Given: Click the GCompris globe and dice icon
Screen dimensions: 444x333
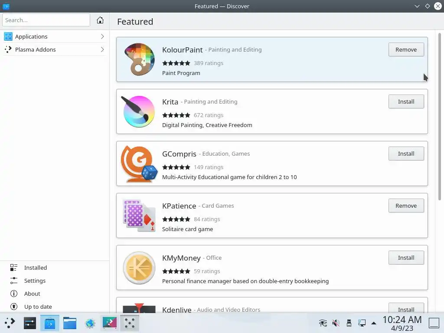Looking at the screenshot, I should click(x=139, y=163).
